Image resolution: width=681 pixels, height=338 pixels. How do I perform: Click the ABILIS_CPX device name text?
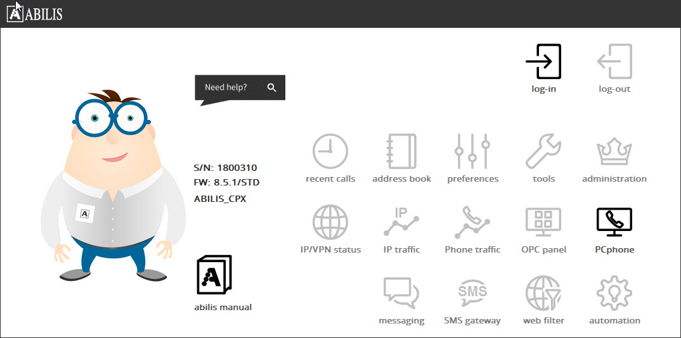click(x=220, y=199)
